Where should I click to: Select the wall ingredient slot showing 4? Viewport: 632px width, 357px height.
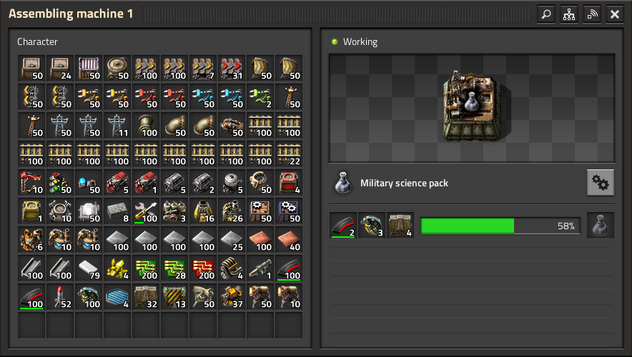[400, 226]
